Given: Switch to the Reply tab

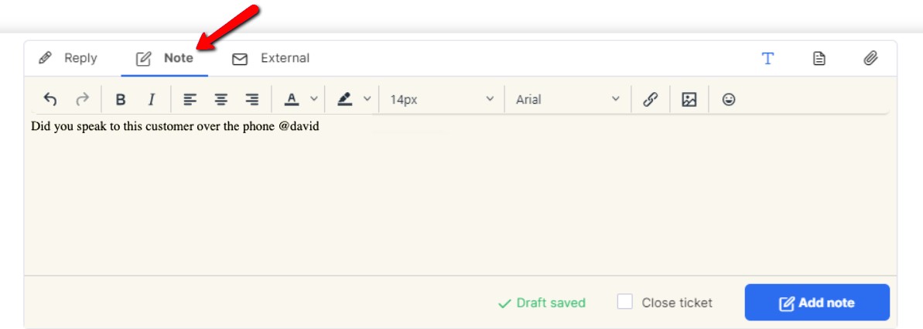Looking at the screenshot, I should [x=67, y=58].
